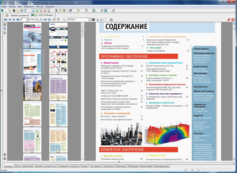Go to the previous page
This screenshot has height=173, width=237.
coord(10,20)
